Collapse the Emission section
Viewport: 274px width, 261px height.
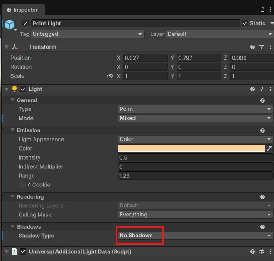click(13, 130)
